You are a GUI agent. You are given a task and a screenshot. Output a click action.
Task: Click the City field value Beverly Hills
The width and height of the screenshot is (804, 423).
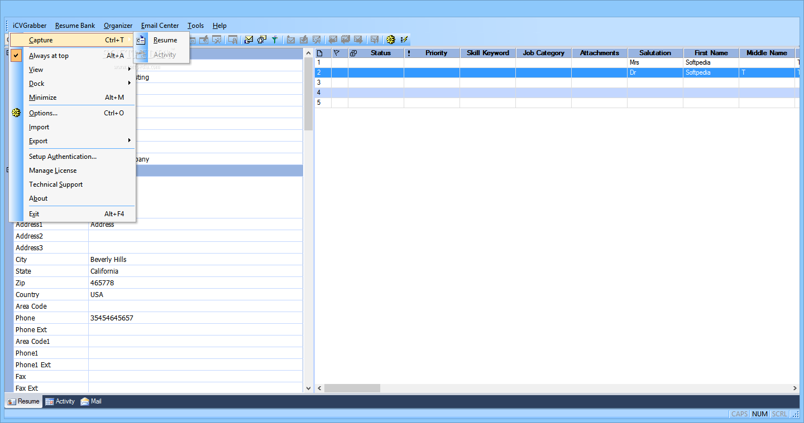coord(108,260)
